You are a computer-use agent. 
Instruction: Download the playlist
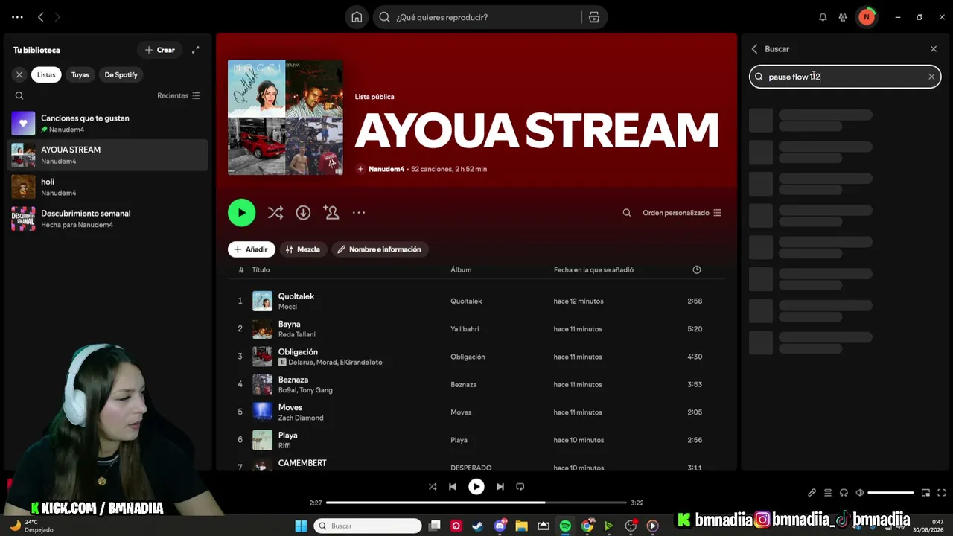coord(303,213)
